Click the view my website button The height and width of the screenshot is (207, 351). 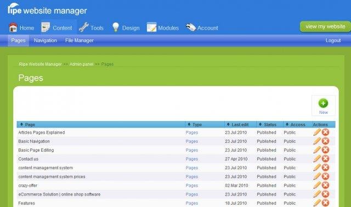coord(325,27)
